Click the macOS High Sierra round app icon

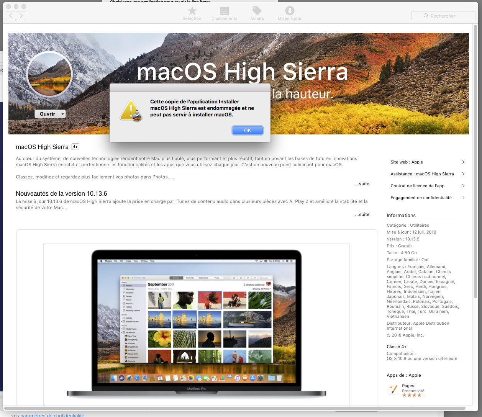pyautogui.click(x=49, y=74)
